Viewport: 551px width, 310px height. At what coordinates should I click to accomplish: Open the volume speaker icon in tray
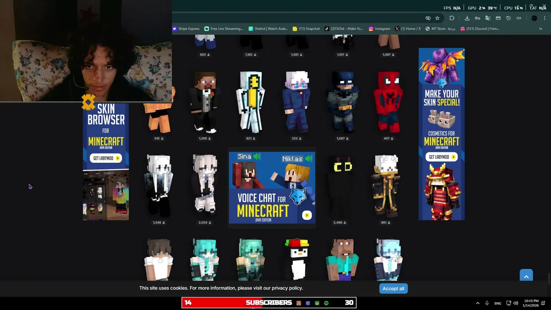click(x=515, y=303)
